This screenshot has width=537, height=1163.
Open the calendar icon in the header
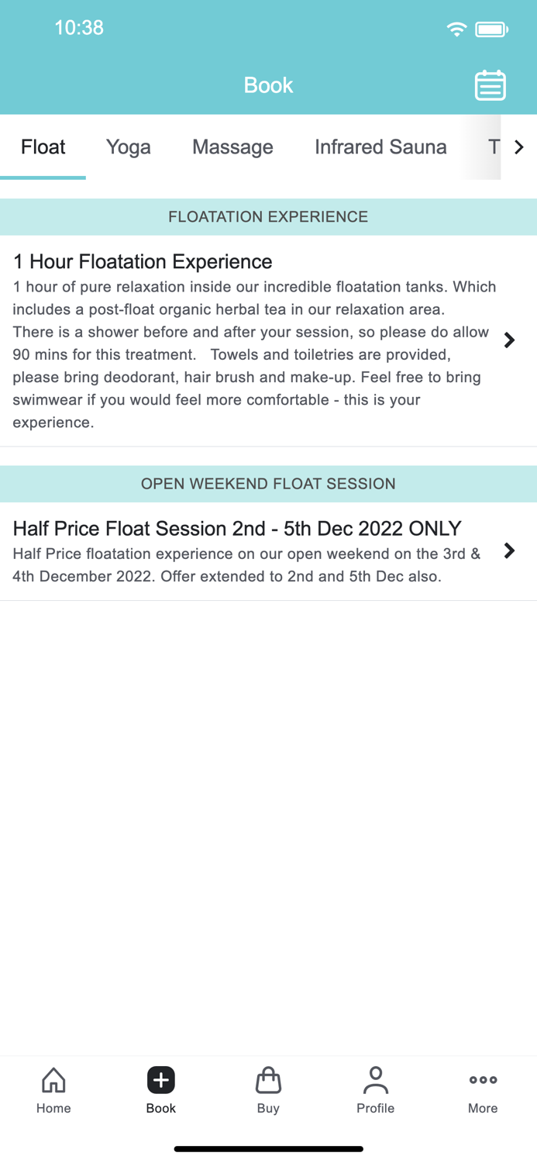(x=490, y=85)
